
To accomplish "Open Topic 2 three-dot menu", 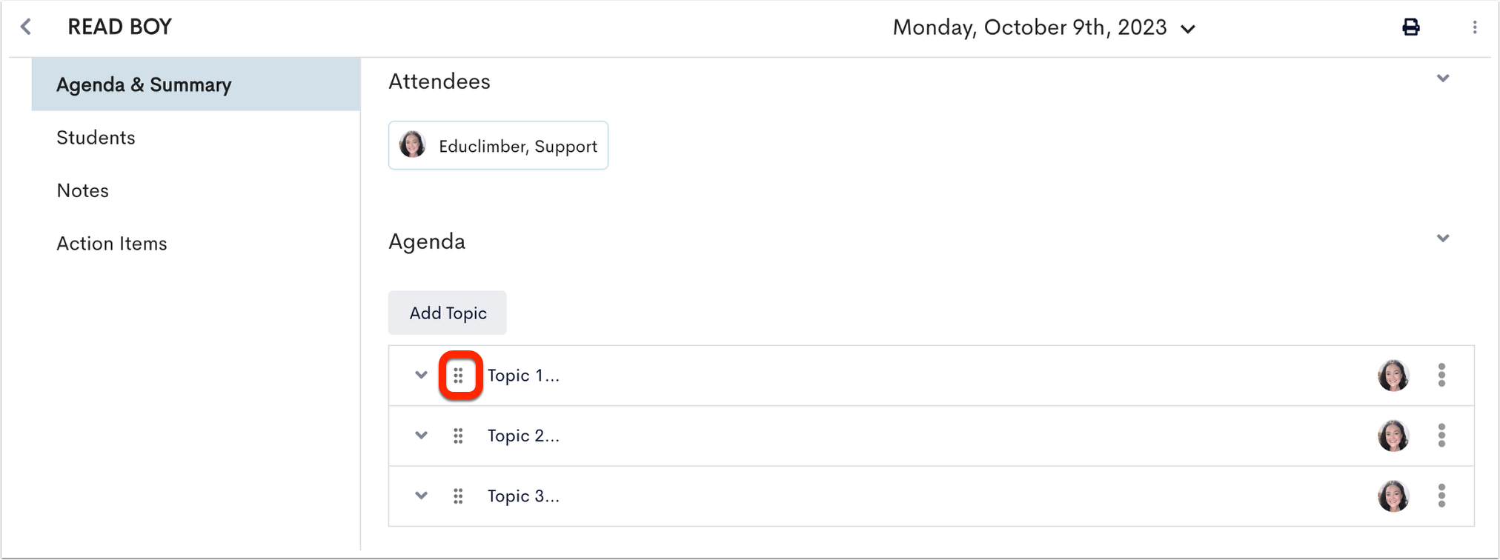I will click(1441, 436).
